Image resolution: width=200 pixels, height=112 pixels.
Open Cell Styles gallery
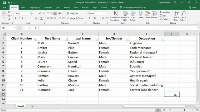(x=133, y=16)
